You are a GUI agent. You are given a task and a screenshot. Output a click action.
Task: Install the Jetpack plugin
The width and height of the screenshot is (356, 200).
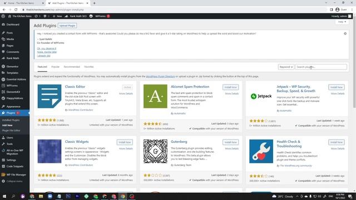(336, 87)
